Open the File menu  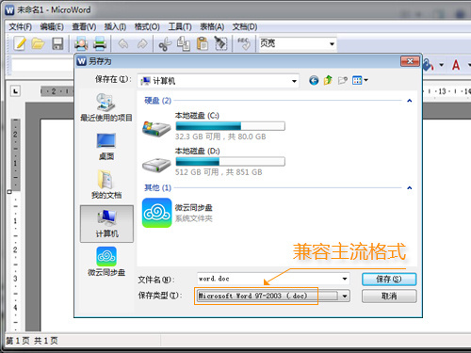[x=20, y=27]
